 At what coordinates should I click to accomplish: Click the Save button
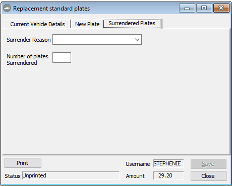[208, 164]
